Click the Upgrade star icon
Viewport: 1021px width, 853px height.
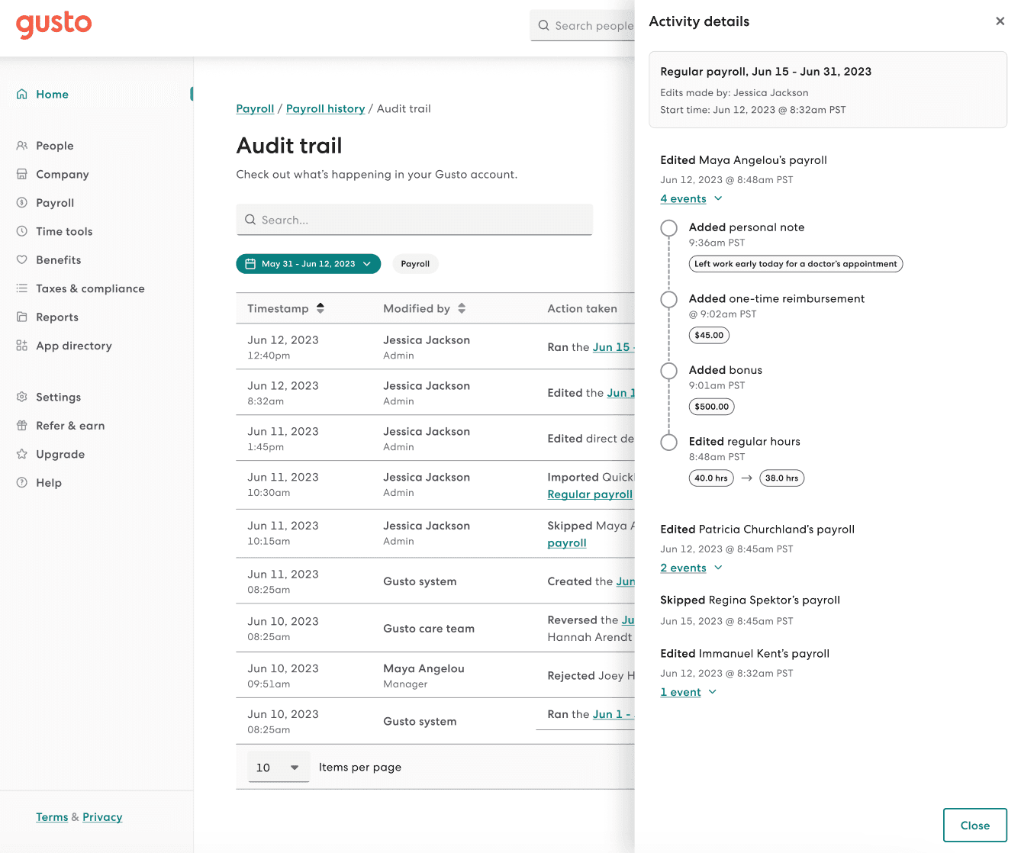tap(21, 454)
